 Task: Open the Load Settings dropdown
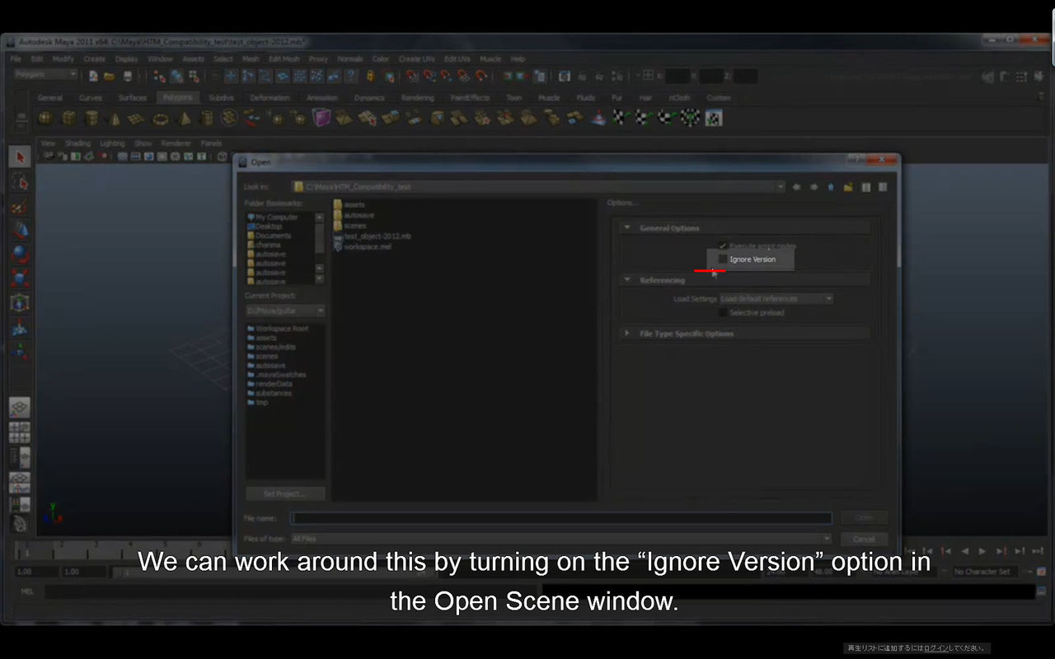click(776, 299)
